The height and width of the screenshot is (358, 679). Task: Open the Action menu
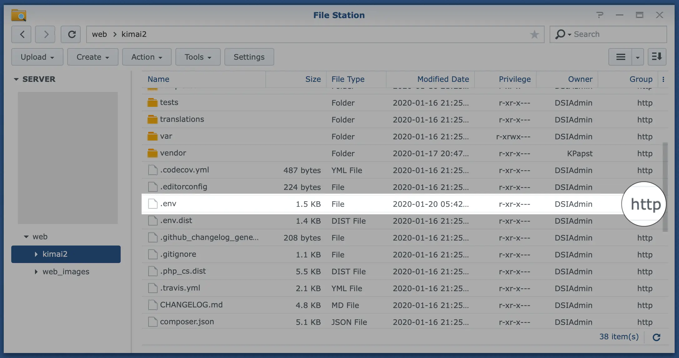pyautogui.click(x=147, y=57)
